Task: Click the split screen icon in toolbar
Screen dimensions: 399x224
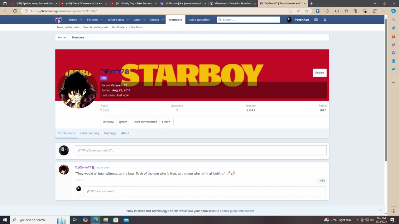Action: coord(337,11)
